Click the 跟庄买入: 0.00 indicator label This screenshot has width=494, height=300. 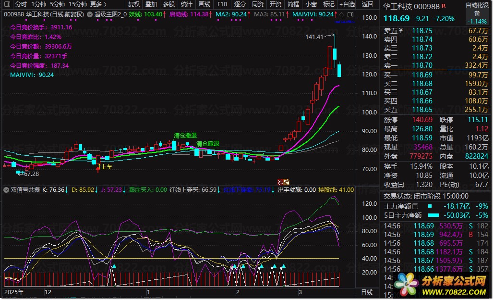point(148,190)
